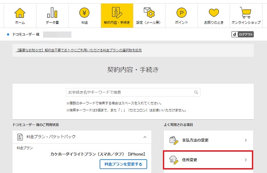Screen dimensions: 267x173
Task: Switch to the オンラインショップ tab label
Action: [246, 22]
